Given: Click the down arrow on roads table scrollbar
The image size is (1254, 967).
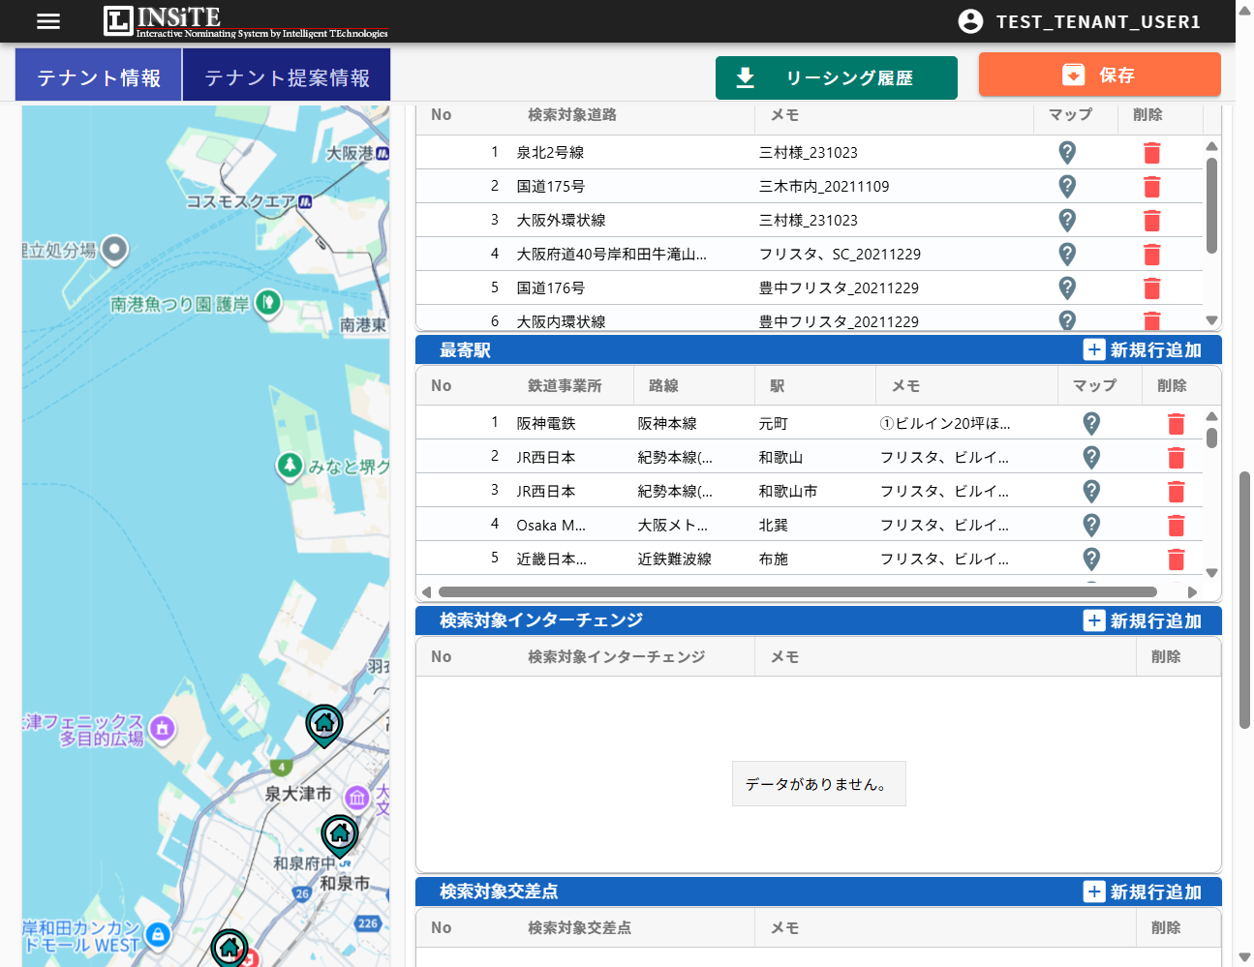Looking at the screenshot, I should pyautogui.click(x=1210, y=319).
